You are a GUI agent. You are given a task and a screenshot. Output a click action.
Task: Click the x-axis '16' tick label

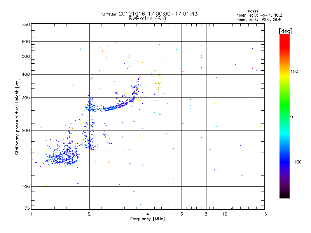click(x=264, y=214)
